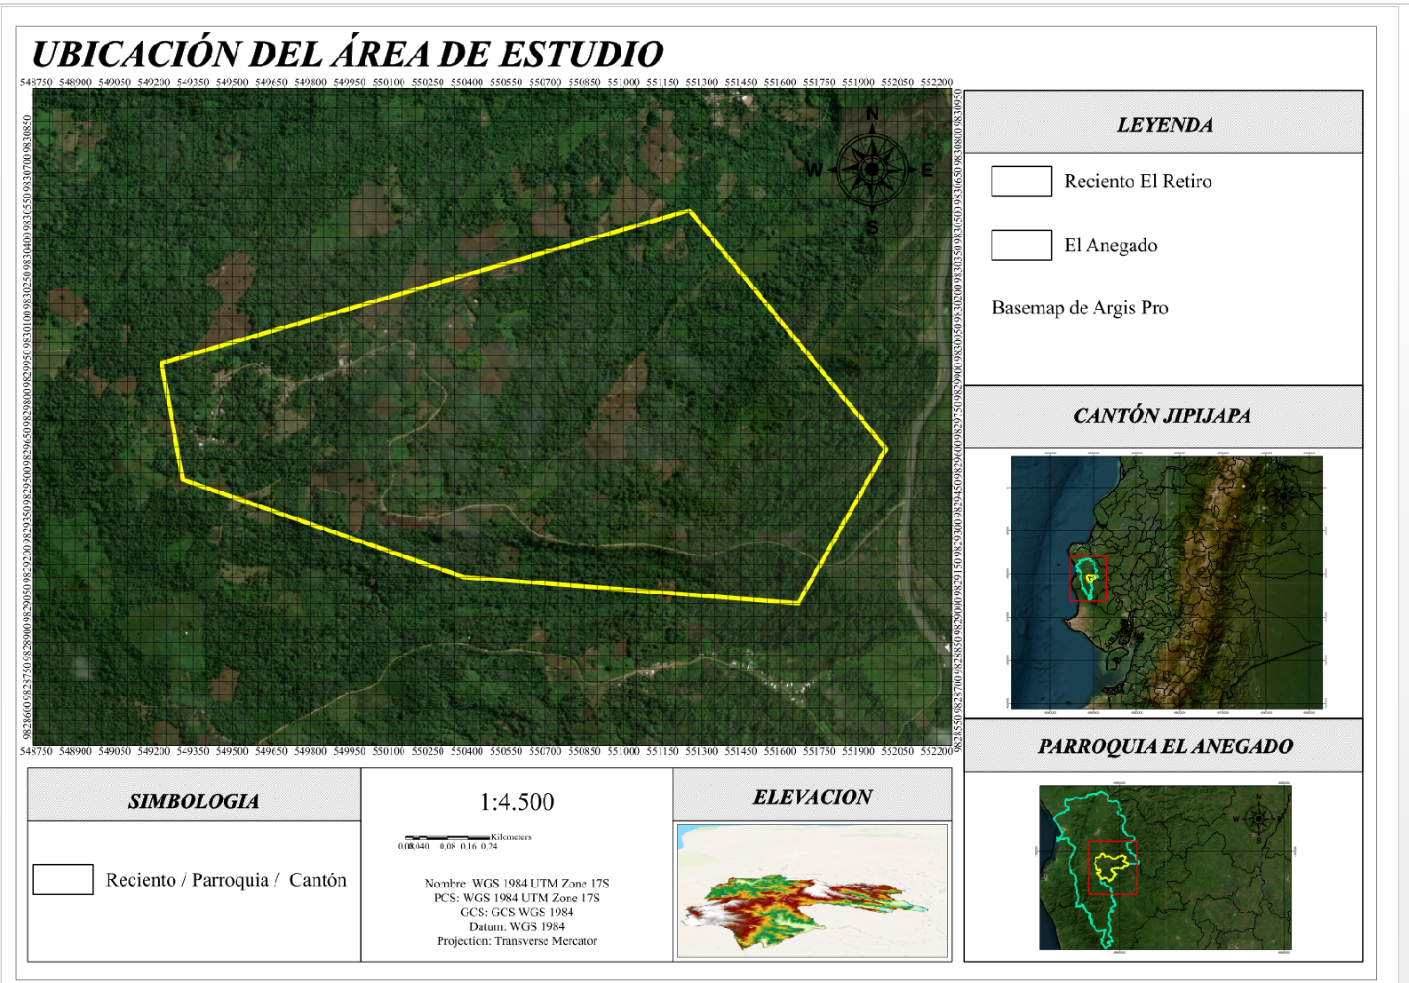
Task: Click the 1:4.500 scale text
Action: 516,803
